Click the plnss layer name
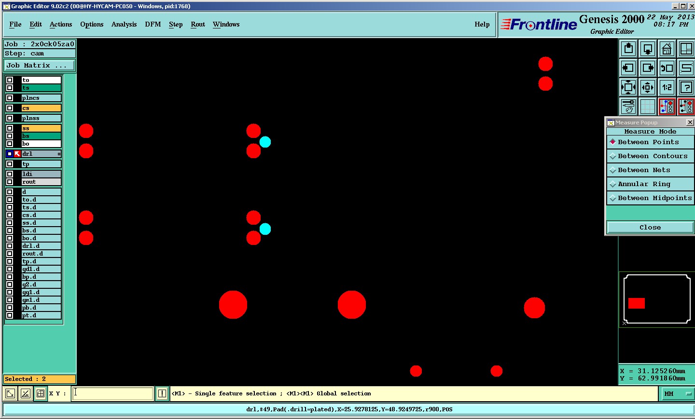Image resolution: width=695 pixels, height=419 pixels. click(x=42, y=118)
